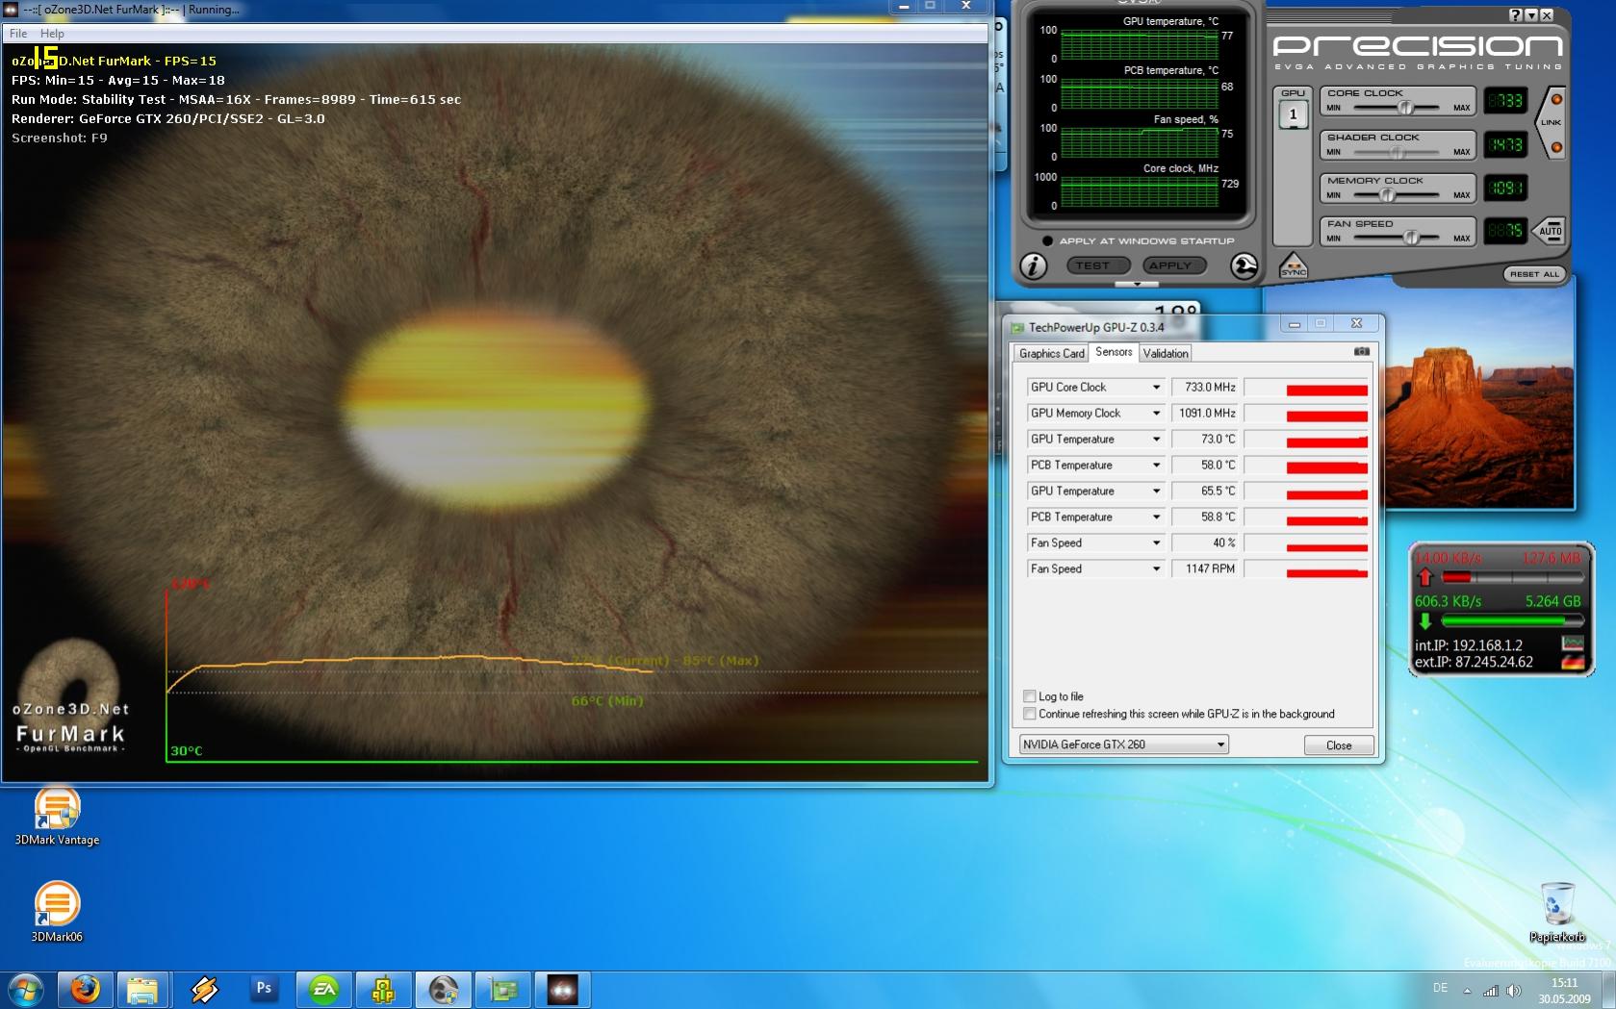Click the graph icon in the network gadget
This screenshot has width=1616, height=1009.
click(1573, 643)
